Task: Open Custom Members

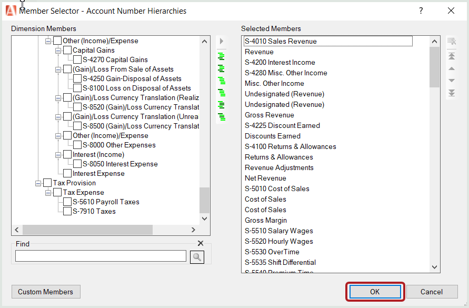Action: pyautogui.click(x=46, y=292)
